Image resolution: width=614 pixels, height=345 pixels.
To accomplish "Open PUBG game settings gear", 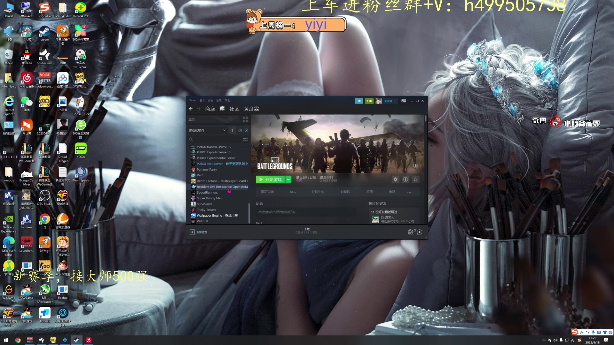I will [396, 180].
